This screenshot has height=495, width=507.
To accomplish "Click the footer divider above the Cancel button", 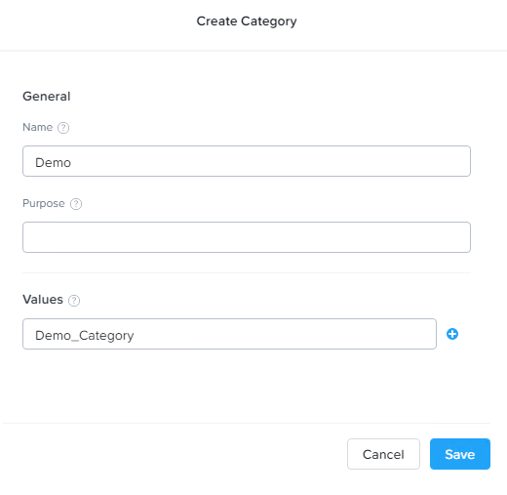I will (x=247, y=423).
